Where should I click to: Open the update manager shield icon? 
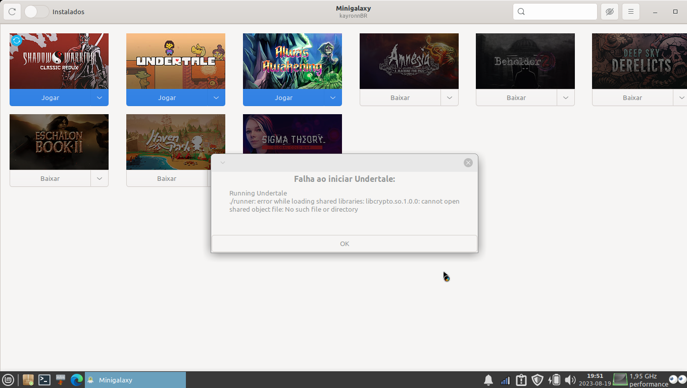point(537,380)
